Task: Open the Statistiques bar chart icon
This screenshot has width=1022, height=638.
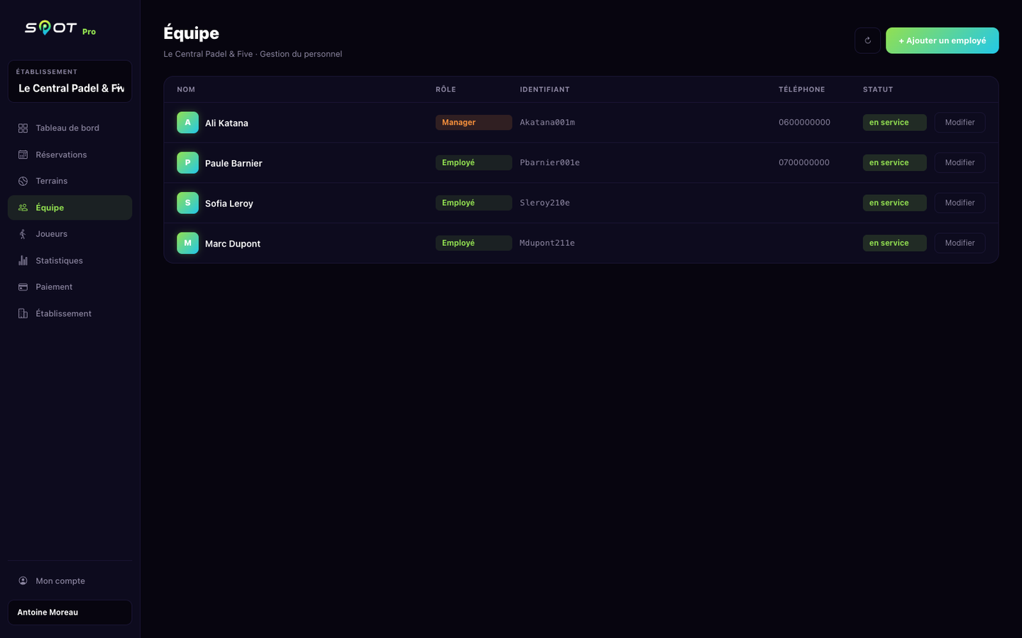Action: pyautogui.click(x=23, y=260)
